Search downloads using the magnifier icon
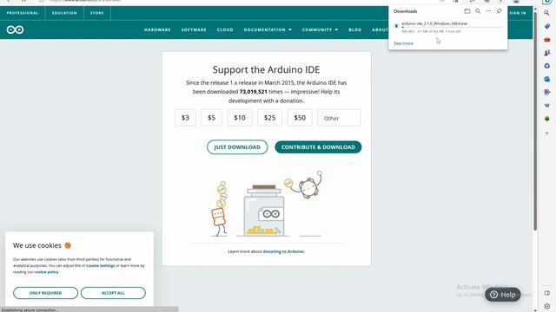The image size is (556, 312). pos(478,11)
